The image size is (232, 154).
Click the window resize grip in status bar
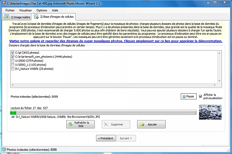(x=229, y=150)
